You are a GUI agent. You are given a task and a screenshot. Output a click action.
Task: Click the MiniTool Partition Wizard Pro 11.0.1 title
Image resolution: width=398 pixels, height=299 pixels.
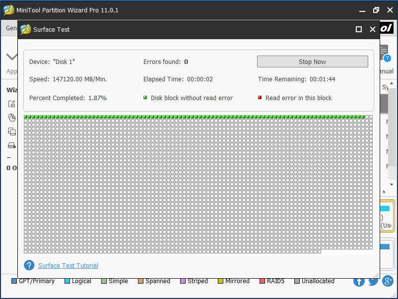pos(67,10)
